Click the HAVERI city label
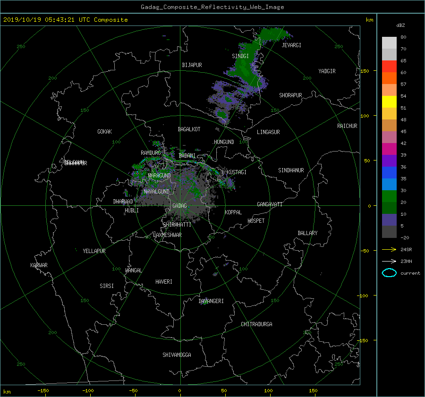425x397 pixels. [x=164, y=282]
